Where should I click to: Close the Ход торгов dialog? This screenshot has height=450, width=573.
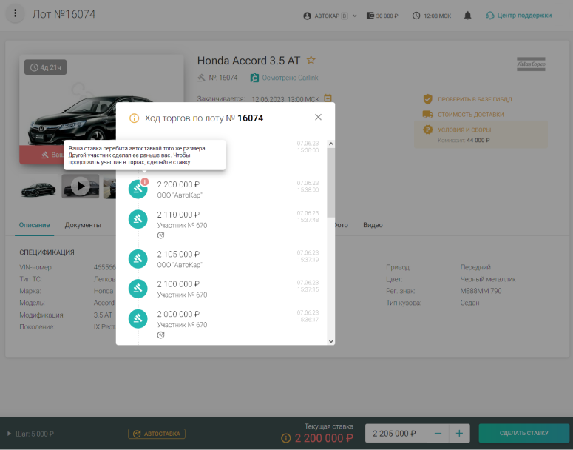[318, 117]
